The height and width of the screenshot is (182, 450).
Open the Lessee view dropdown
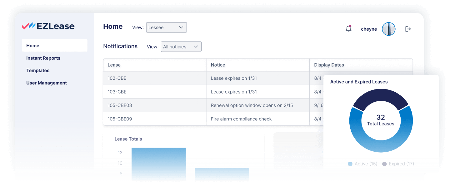(166, 28)
